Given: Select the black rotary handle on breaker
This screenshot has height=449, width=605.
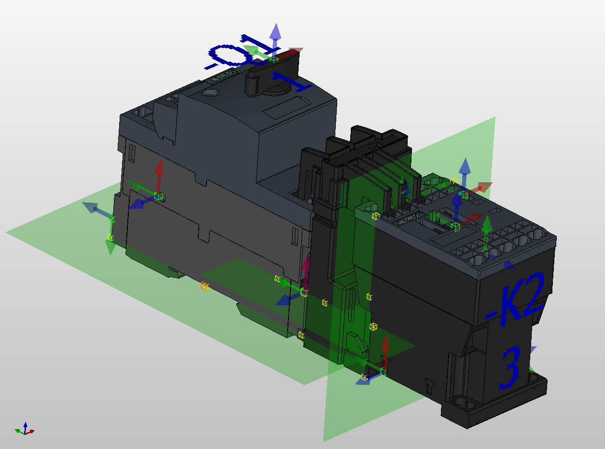Looking at the screenshot, I should click(x=273, y=74).
